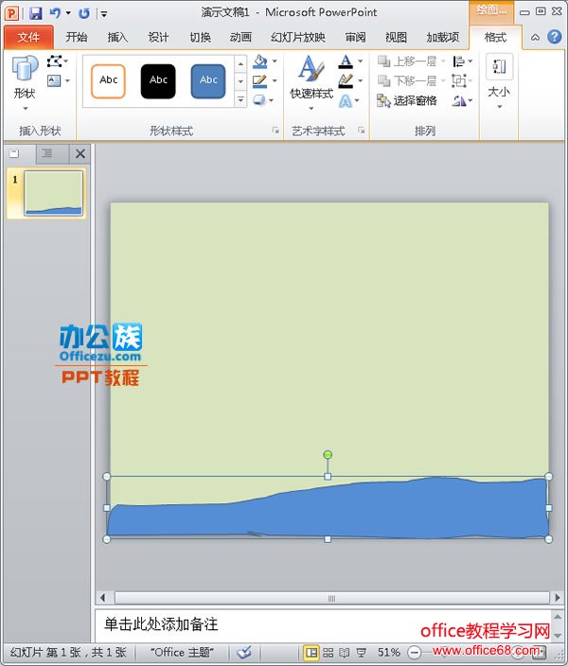Open the Add-ins (加载项) tab
The height and width of the screenshot is (666, 568).
[443, 38]
